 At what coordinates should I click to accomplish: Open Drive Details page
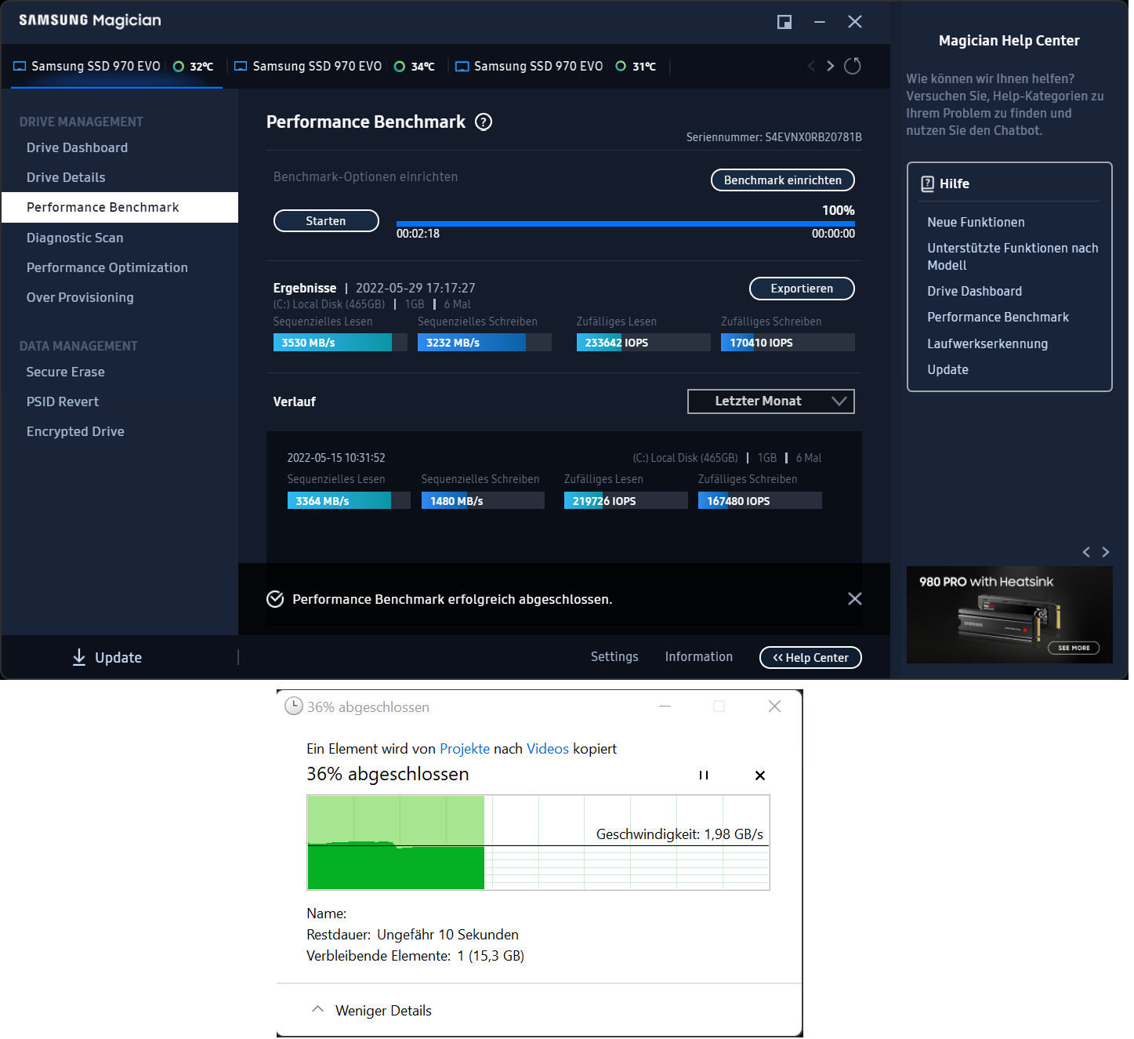click(66, 177)
